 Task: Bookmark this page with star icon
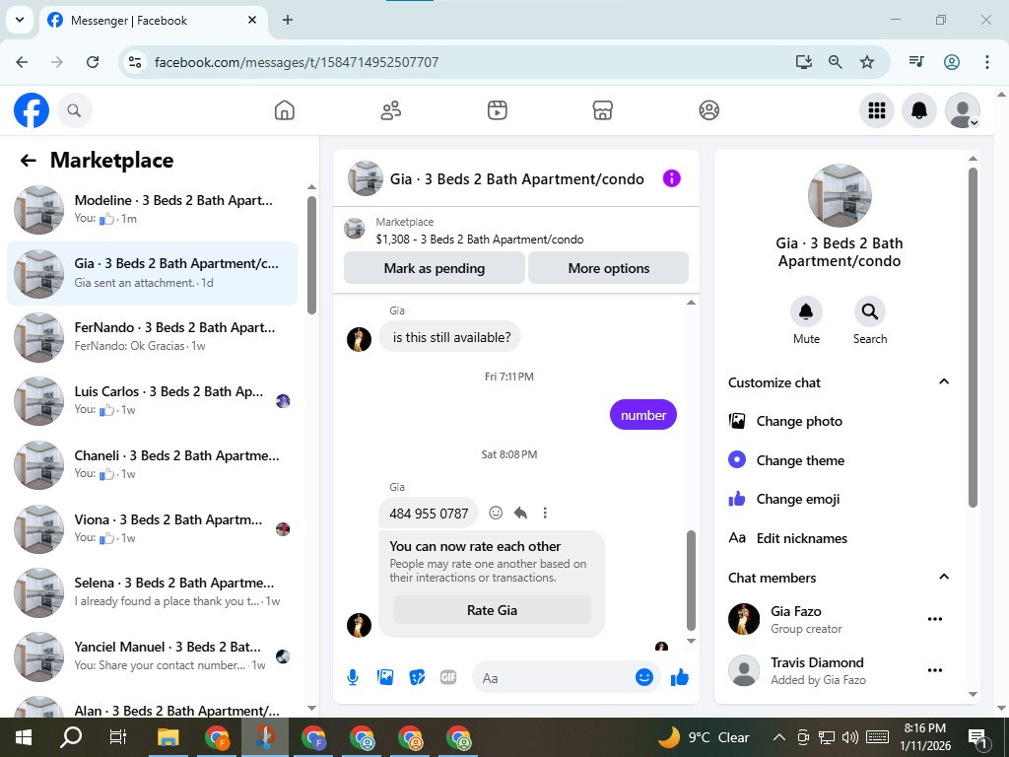pos(867,62)
